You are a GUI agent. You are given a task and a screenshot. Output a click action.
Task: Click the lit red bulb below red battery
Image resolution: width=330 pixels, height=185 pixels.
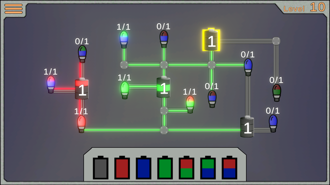tap(81, 124)
